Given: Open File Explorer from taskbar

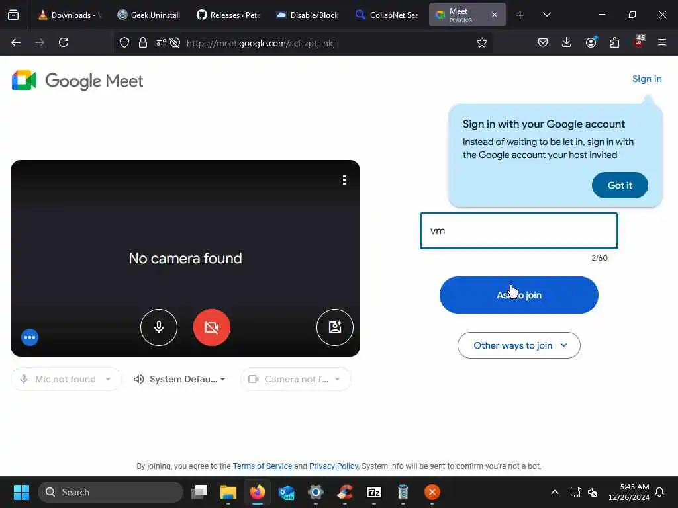Looking at the screenshot, I should pos(228,492).
